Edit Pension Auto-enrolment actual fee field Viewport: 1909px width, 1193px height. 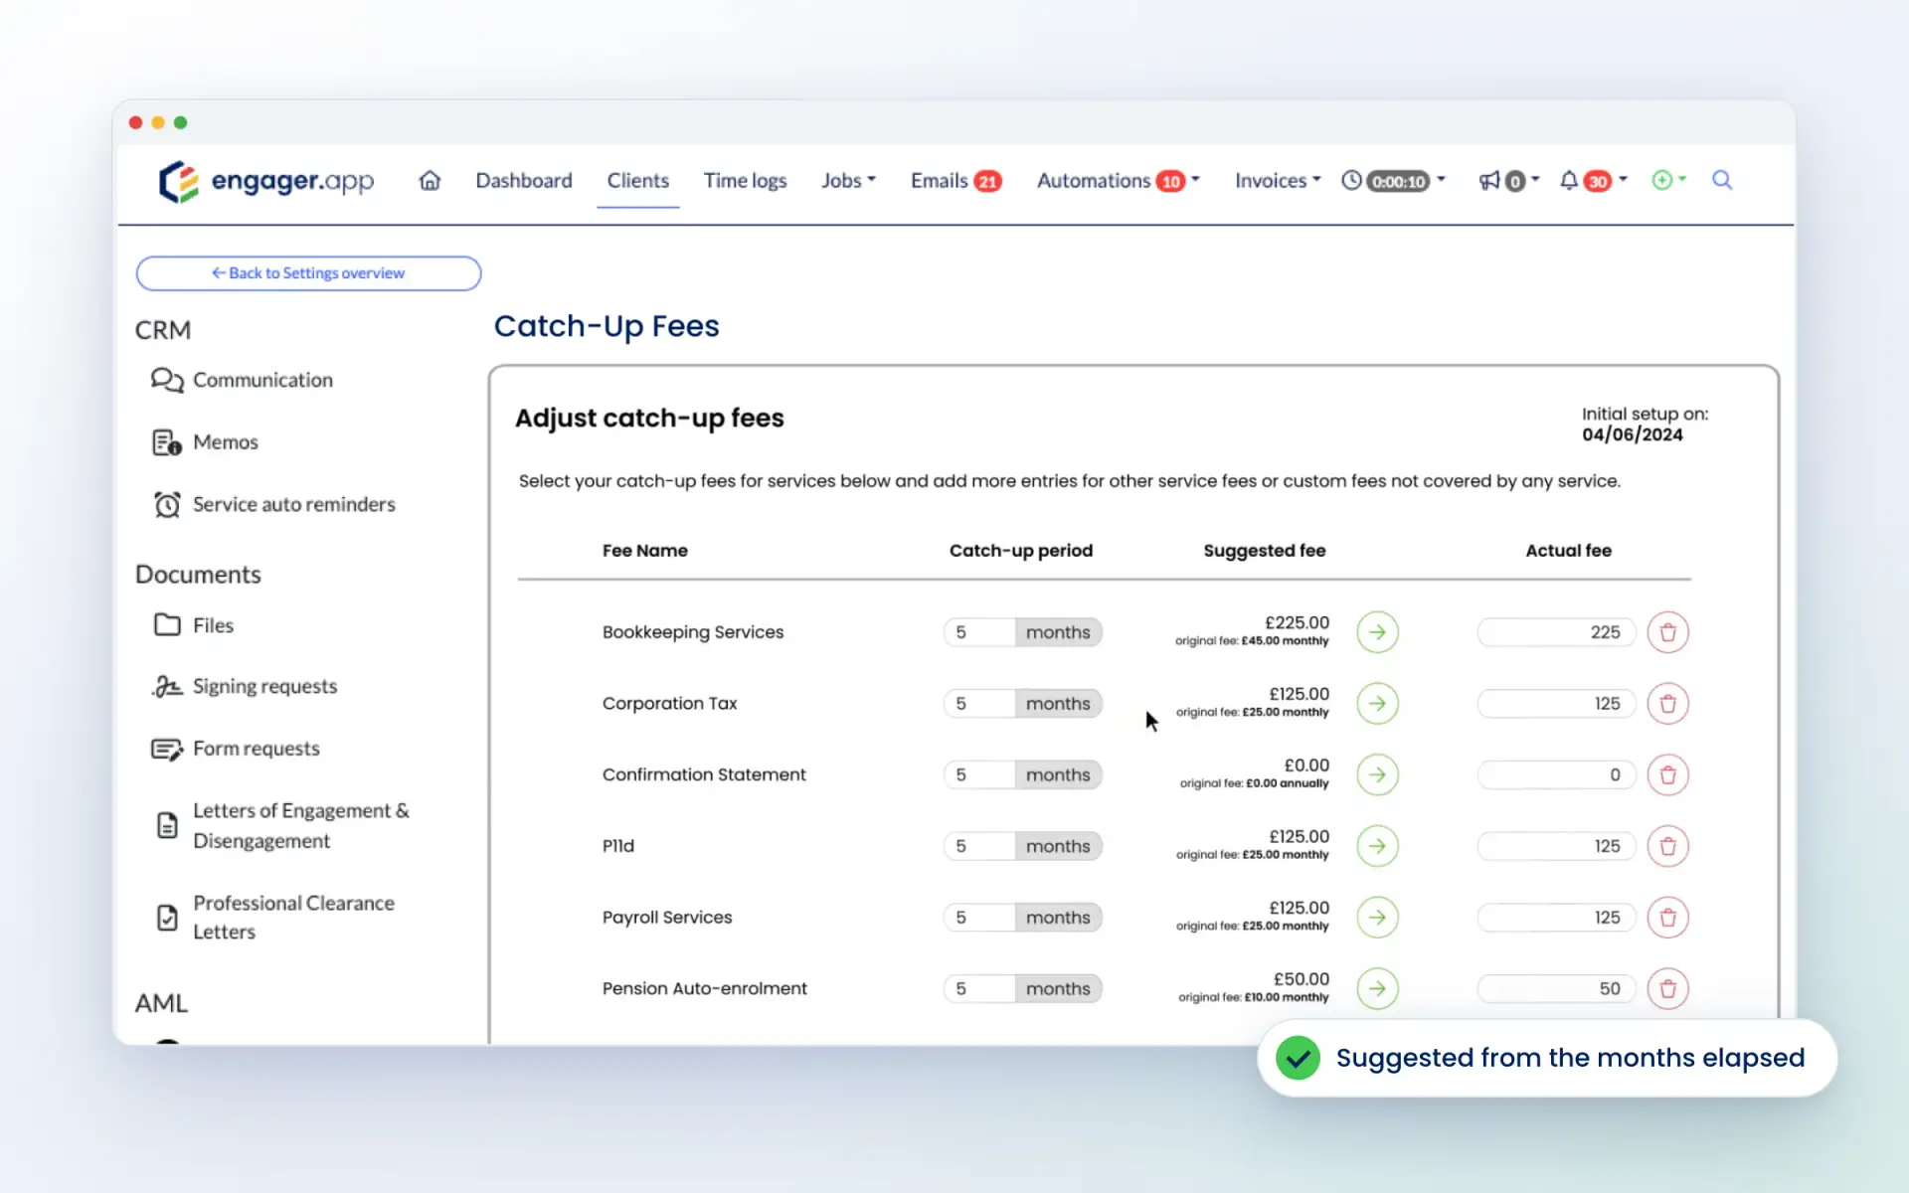point(1556,988)
